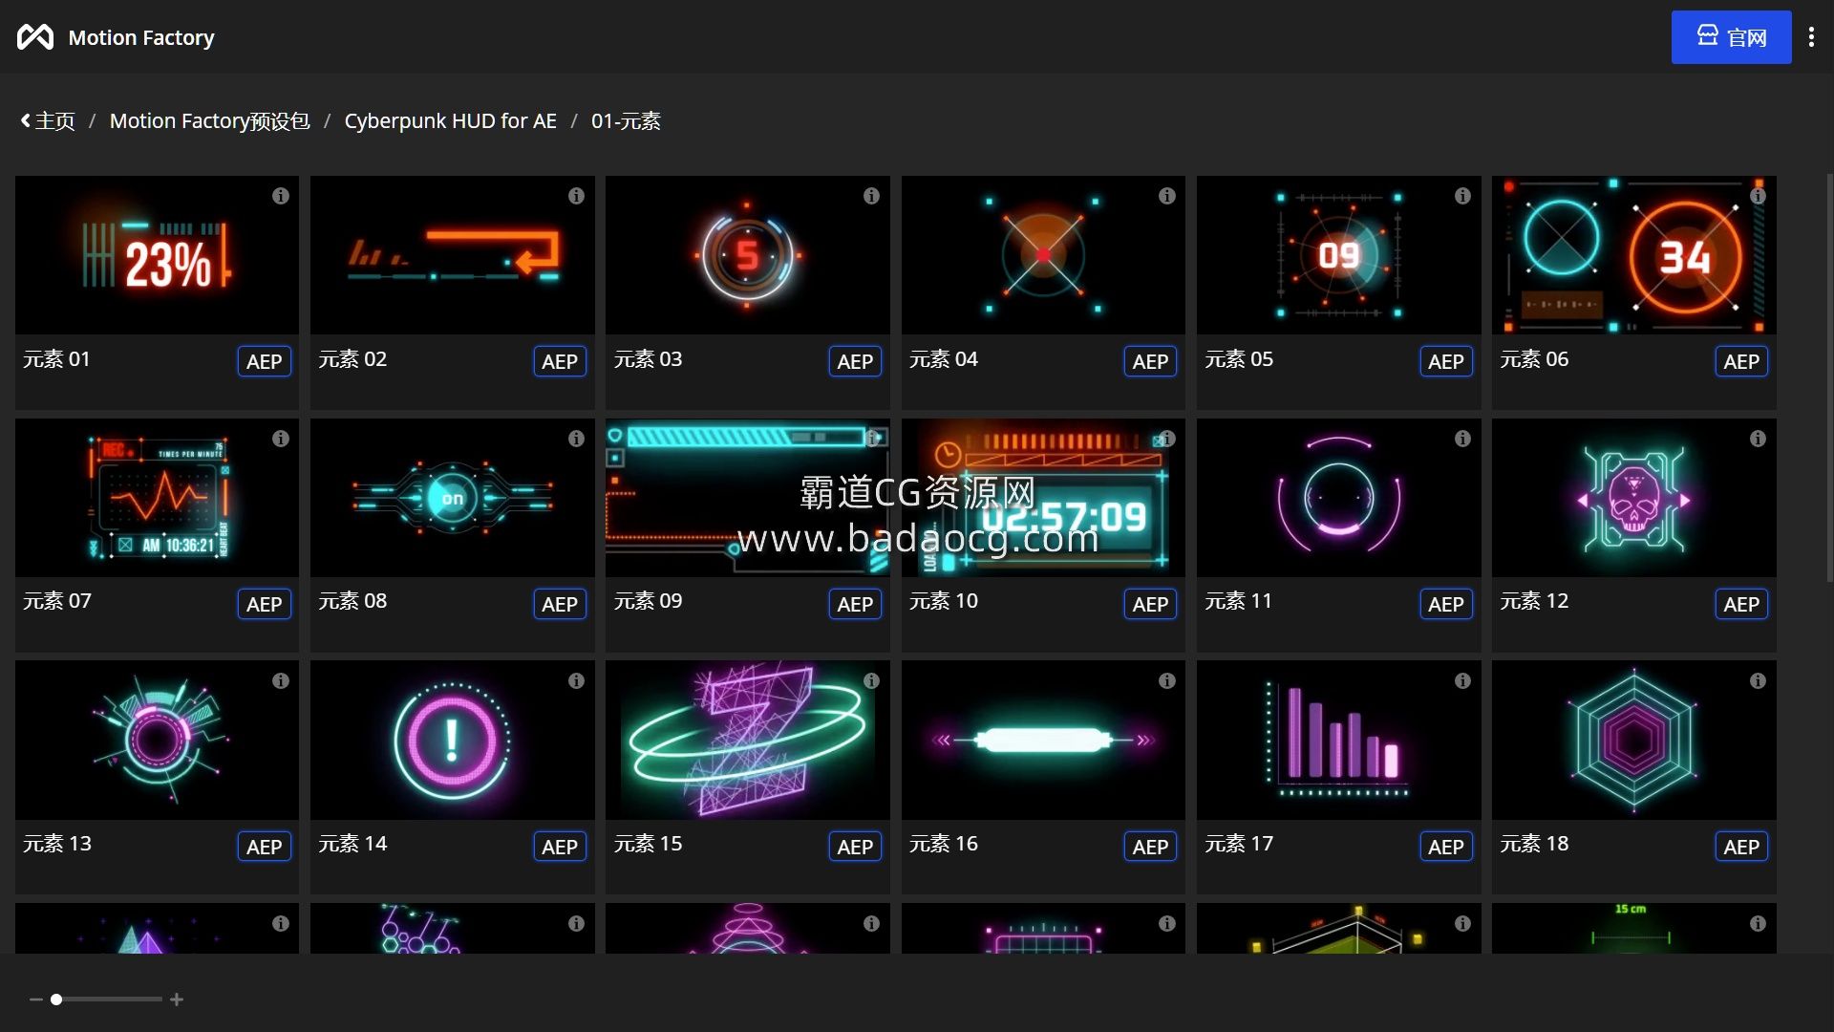
Task: Load AEP of 元素 09
Action: tap(855, 604)
